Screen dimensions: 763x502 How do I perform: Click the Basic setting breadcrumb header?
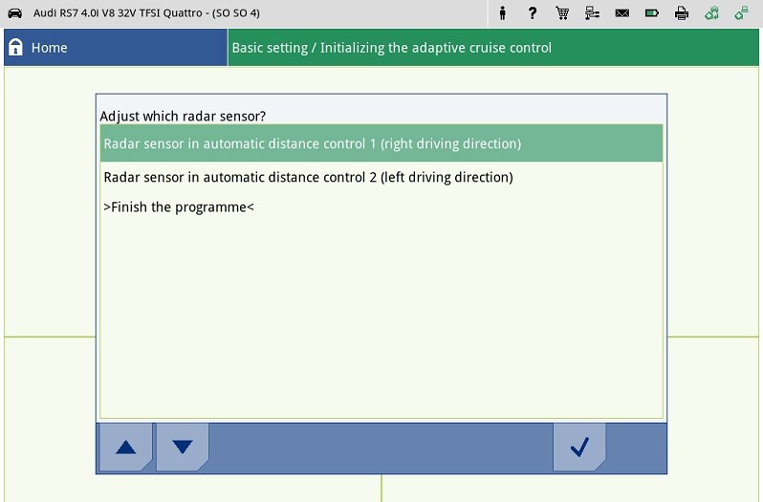pyautogui.click(x=392, y=48)
